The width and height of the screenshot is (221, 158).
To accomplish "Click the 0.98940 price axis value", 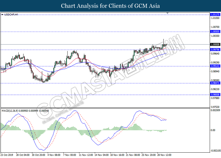I will click(215, 71).
